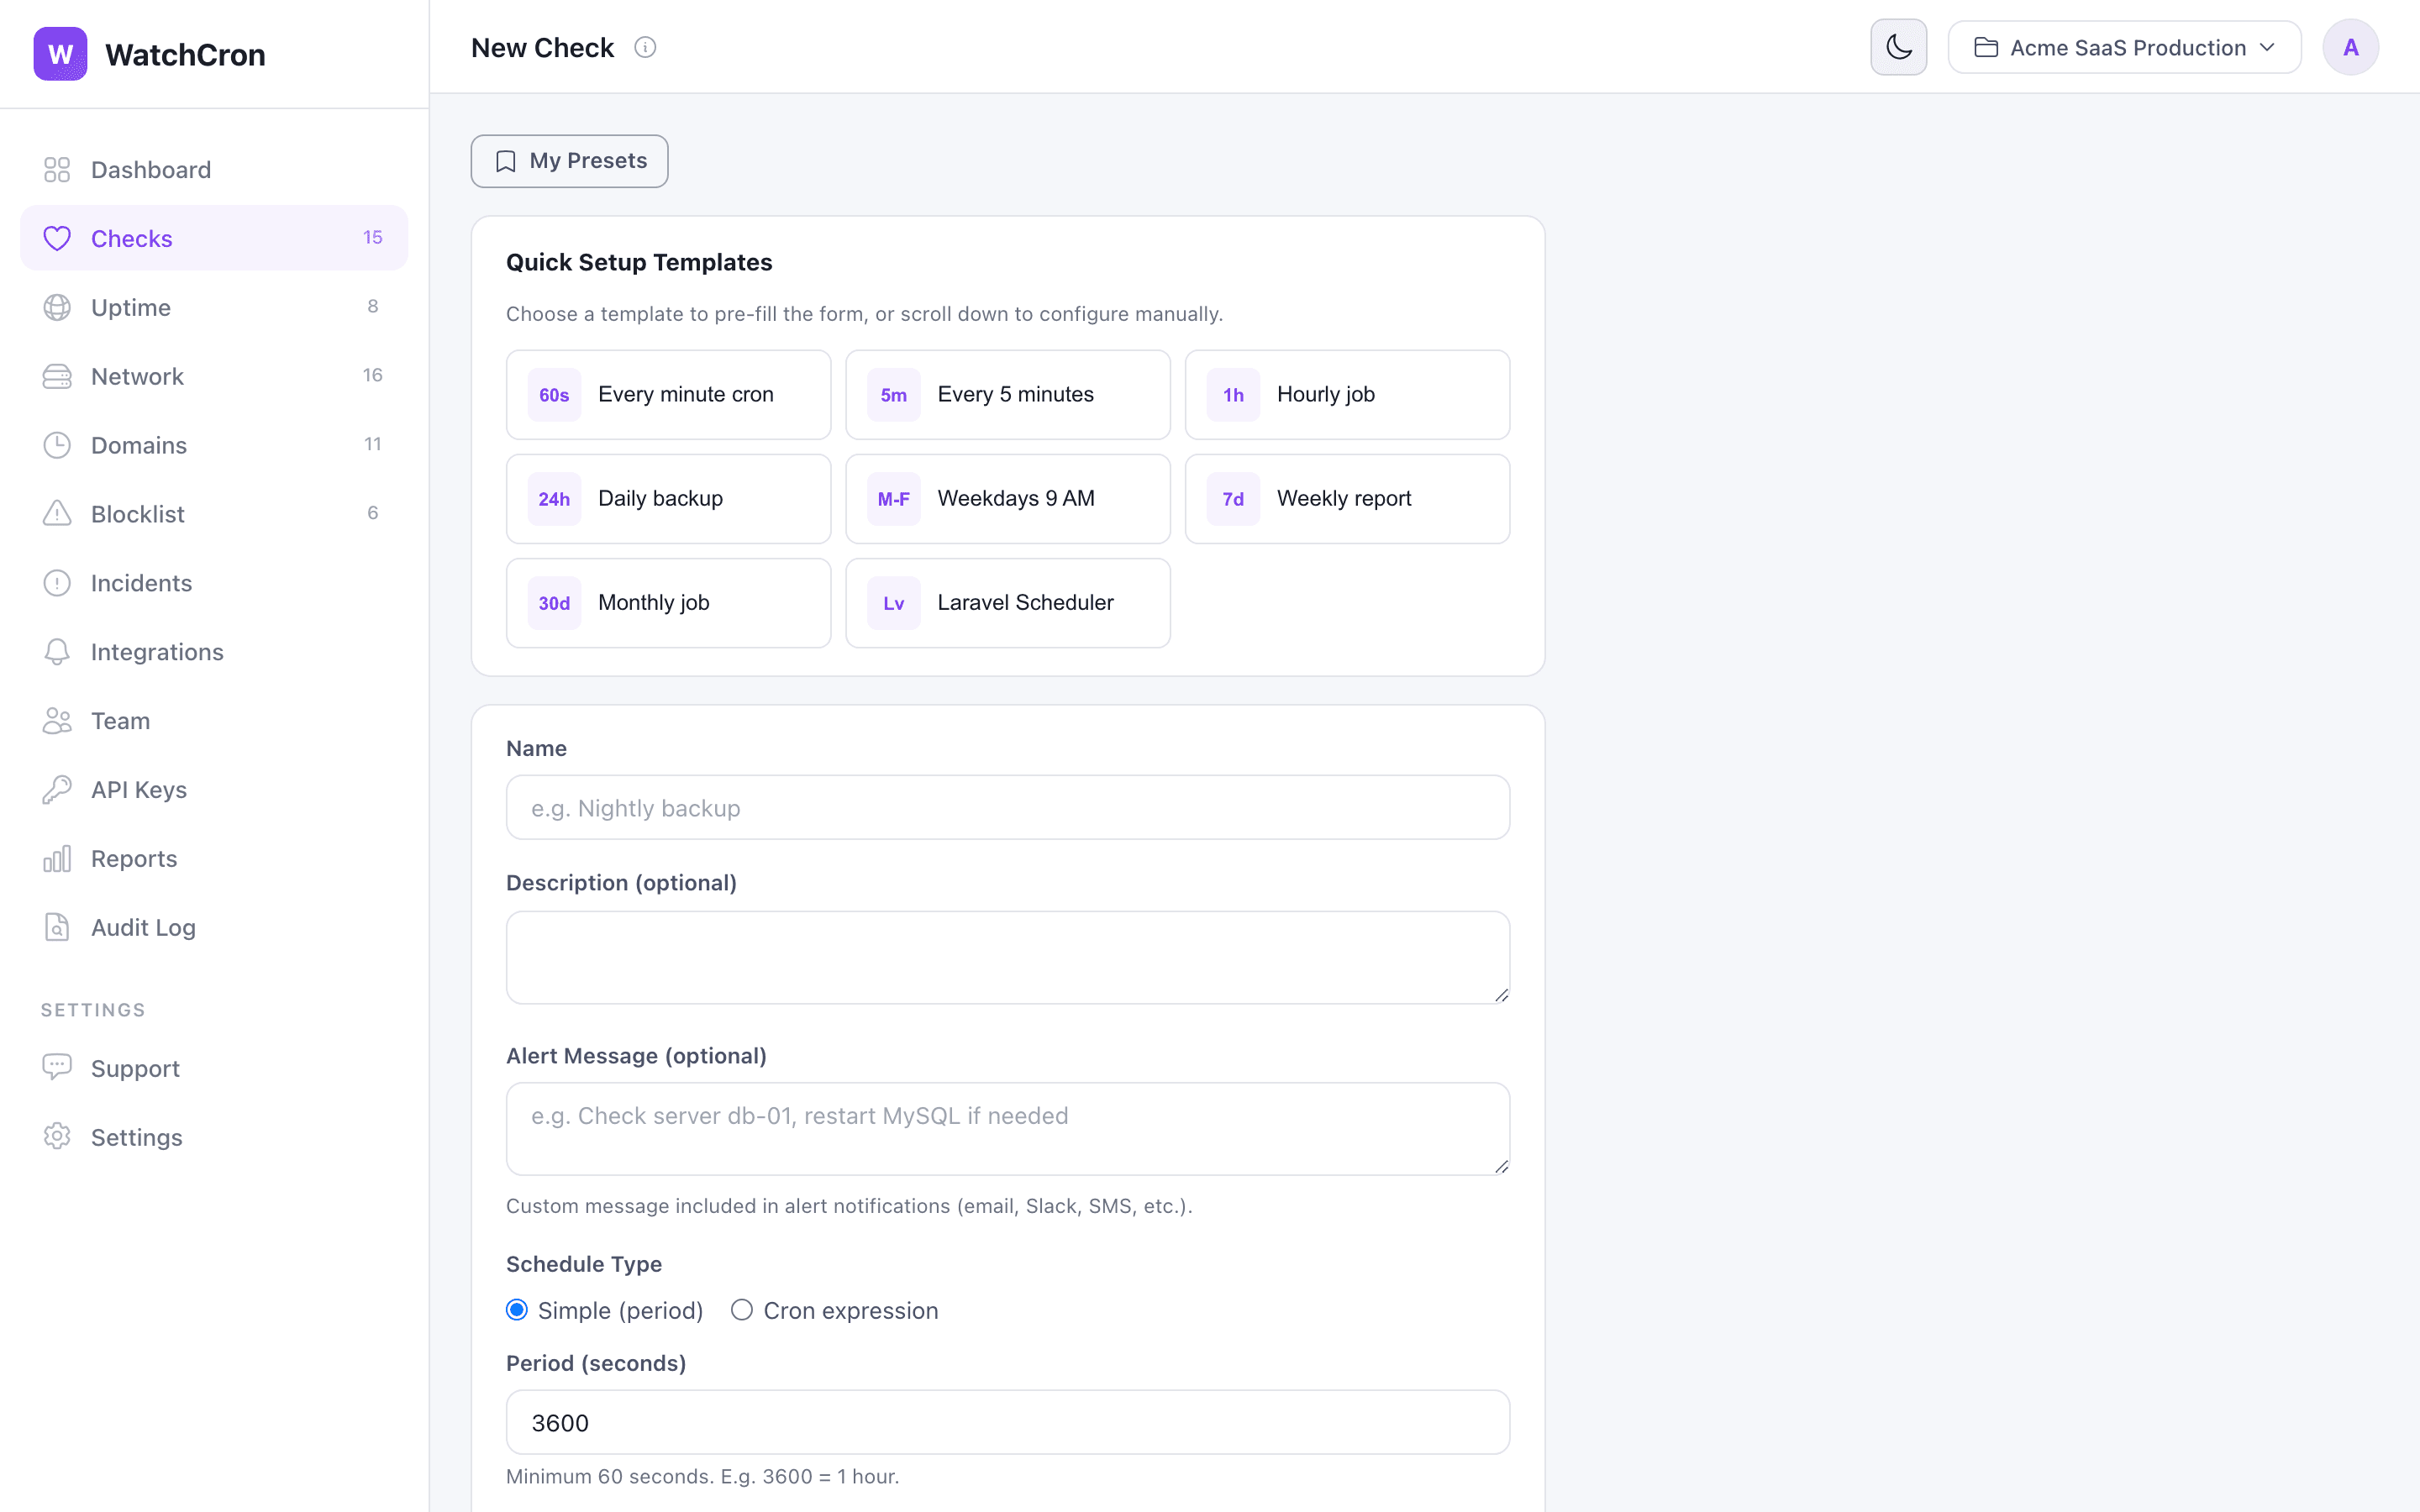Viewport: 2420px width, 1512px height.
Task: Click the bookmark icon in My Presets
Action: point(506,161)
